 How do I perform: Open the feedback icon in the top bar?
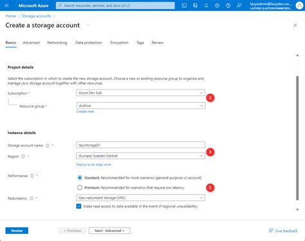point(239,6)
